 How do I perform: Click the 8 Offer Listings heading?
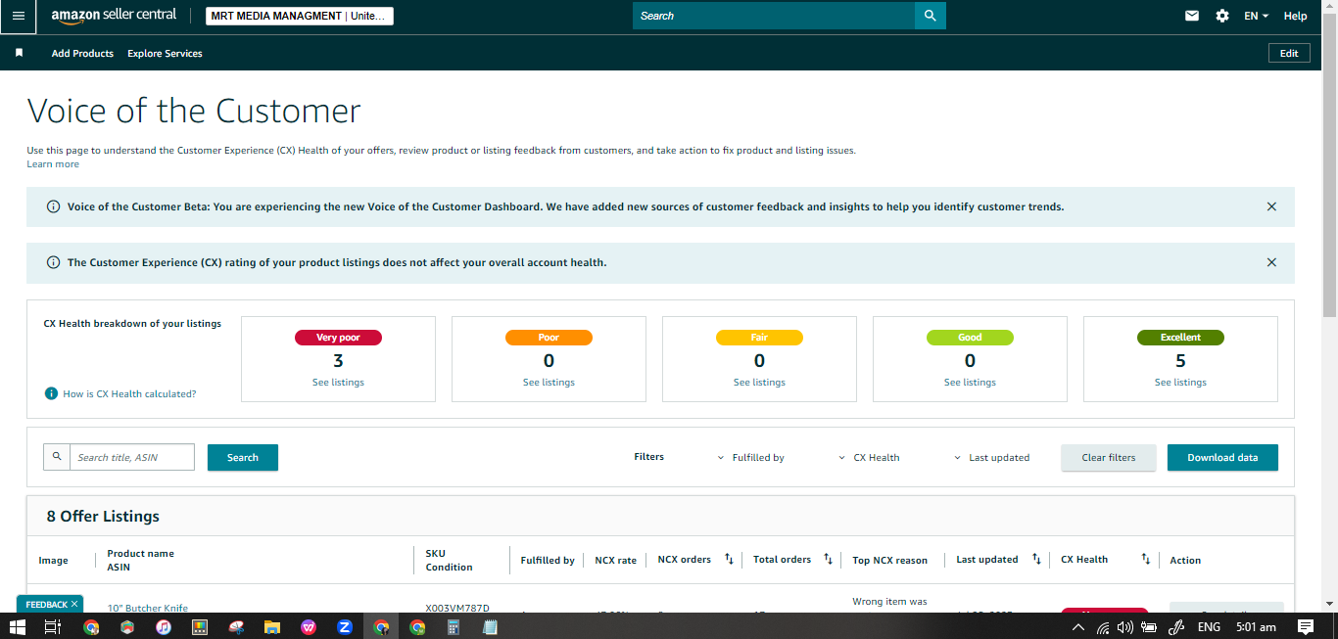pyautogui.click(x=103, y=516)
